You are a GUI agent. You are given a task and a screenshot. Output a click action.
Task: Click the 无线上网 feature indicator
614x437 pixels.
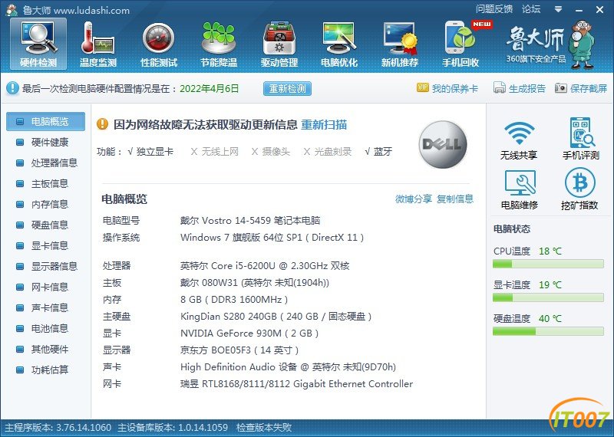215,151
